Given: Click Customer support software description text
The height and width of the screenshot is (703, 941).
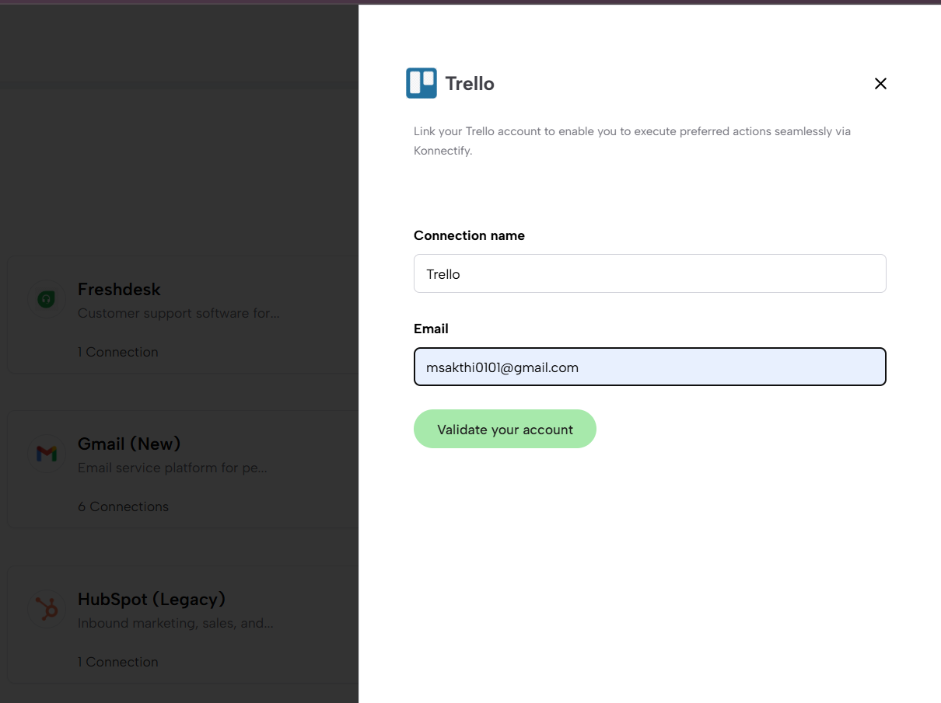Looking at the screenshot, I should point(179,313).
